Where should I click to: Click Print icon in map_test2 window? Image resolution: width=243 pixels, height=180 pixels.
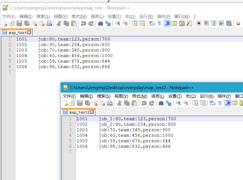click(x=110, y=103)
